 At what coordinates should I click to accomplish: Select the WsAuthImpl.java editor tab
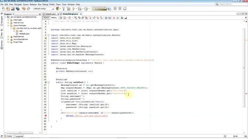[x=71, y=14]
